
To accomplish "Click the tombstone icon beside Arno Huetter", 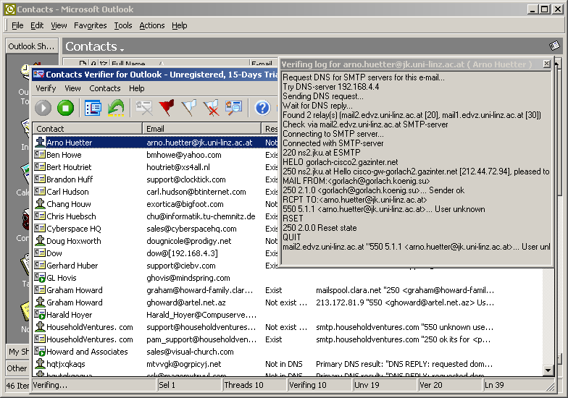I will tap(40, 142).
